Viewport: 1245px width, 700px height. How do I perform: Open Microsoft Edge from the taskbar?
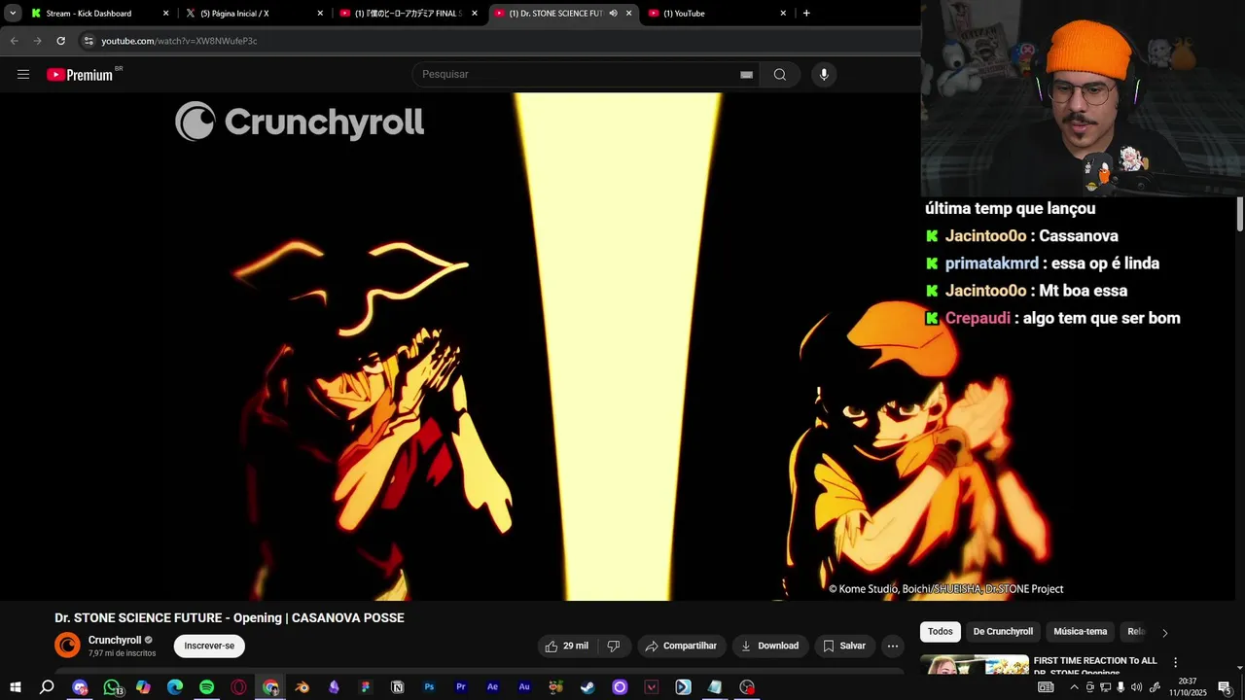click(175, 687)
